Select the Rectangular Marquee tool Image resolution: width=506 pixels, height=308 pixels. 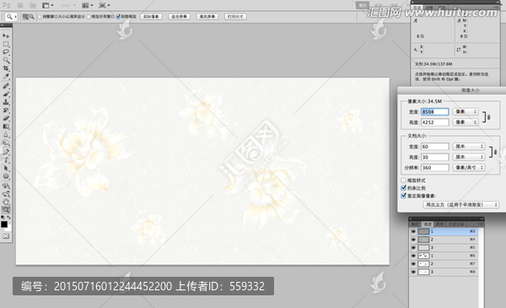point(6,44)
